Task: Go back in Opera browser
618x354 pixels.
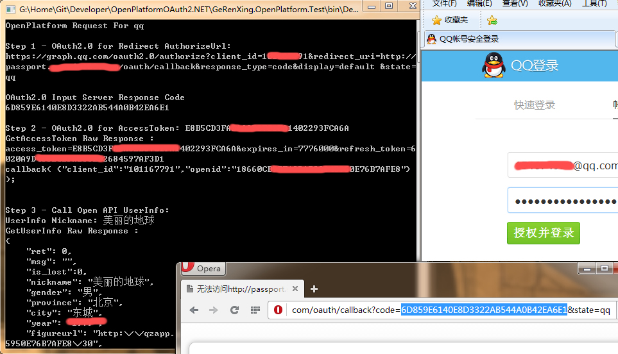Action: click(194, 310)
